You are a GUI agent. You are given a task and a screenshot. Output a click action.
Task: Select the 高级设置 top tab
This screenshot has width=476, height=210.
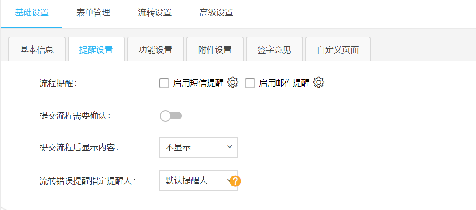pos(217,13)
